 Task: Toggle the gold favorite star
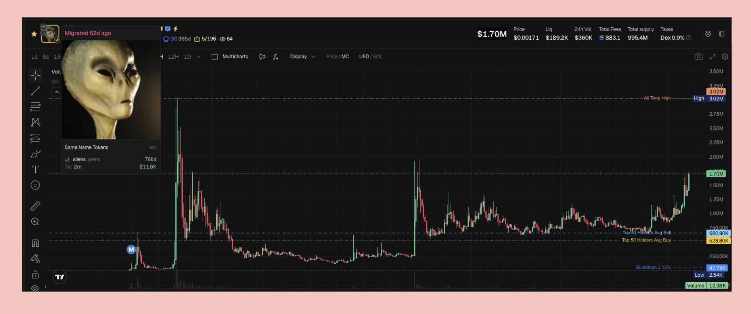click(x=34, y=34)
